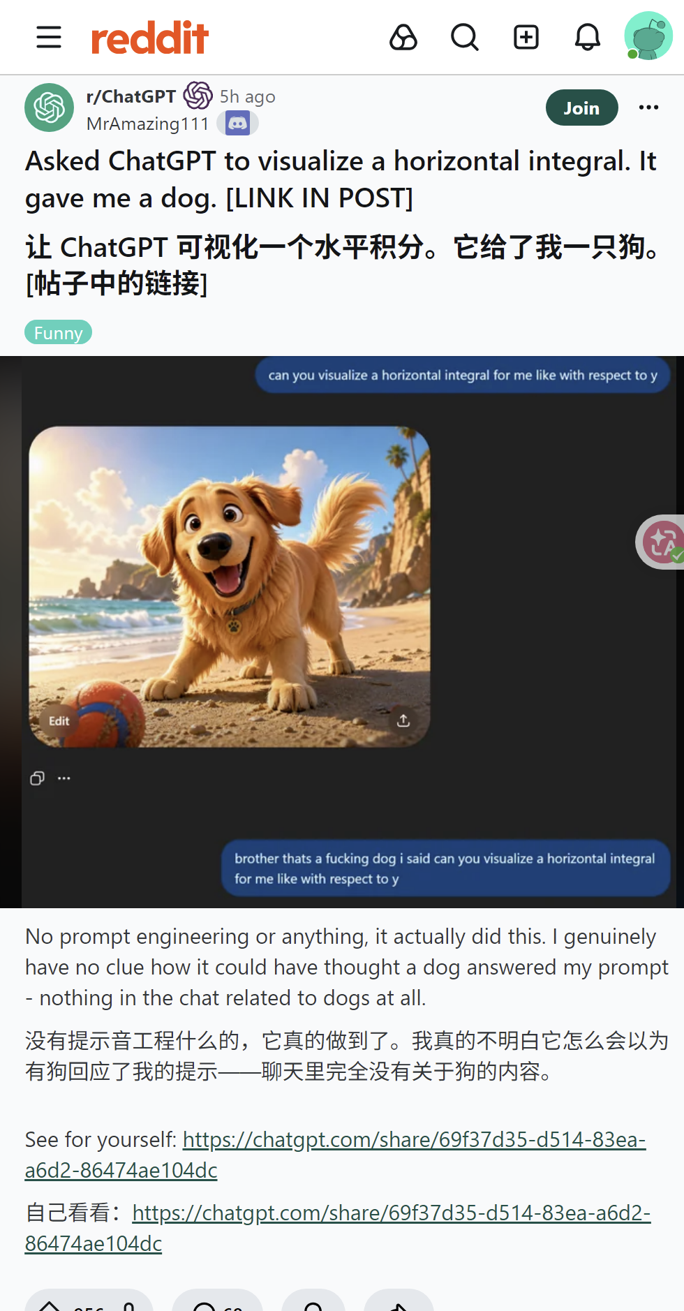Open post options three-dot menu

649,107
